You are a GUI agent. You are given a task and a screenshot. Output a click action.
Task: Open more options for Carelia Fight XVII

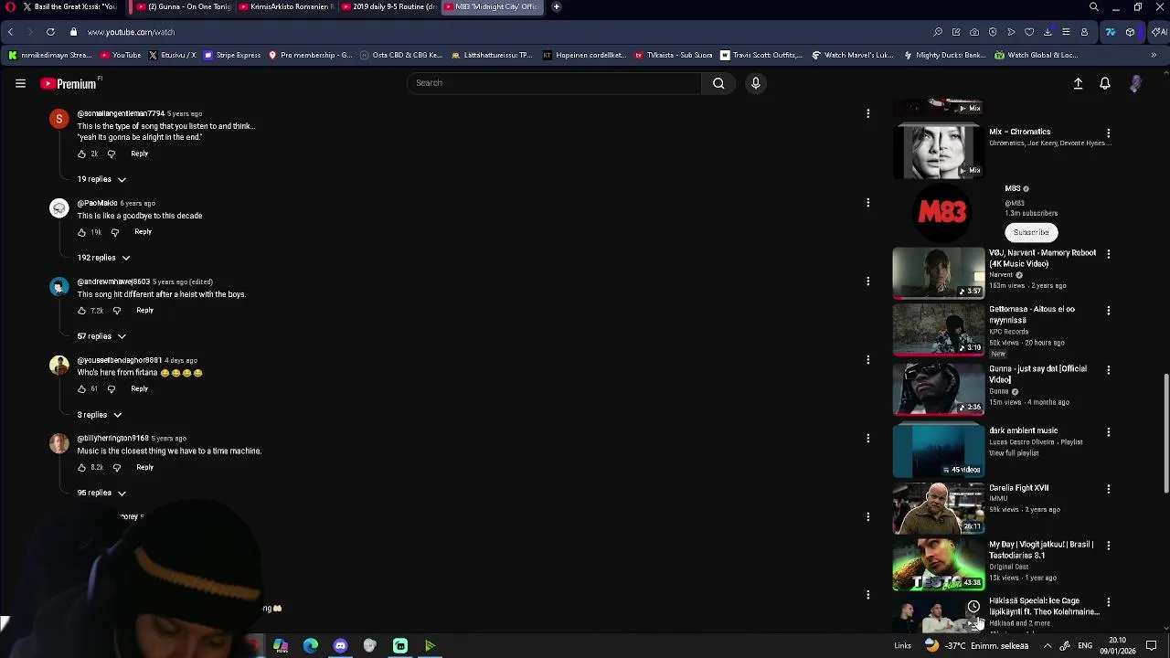click(1109, 489)
